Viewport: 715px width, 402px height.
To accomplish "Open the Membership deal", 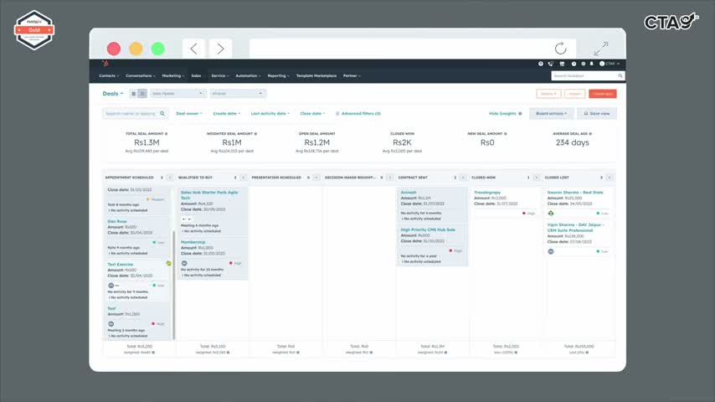I will (x=193, y=242).
